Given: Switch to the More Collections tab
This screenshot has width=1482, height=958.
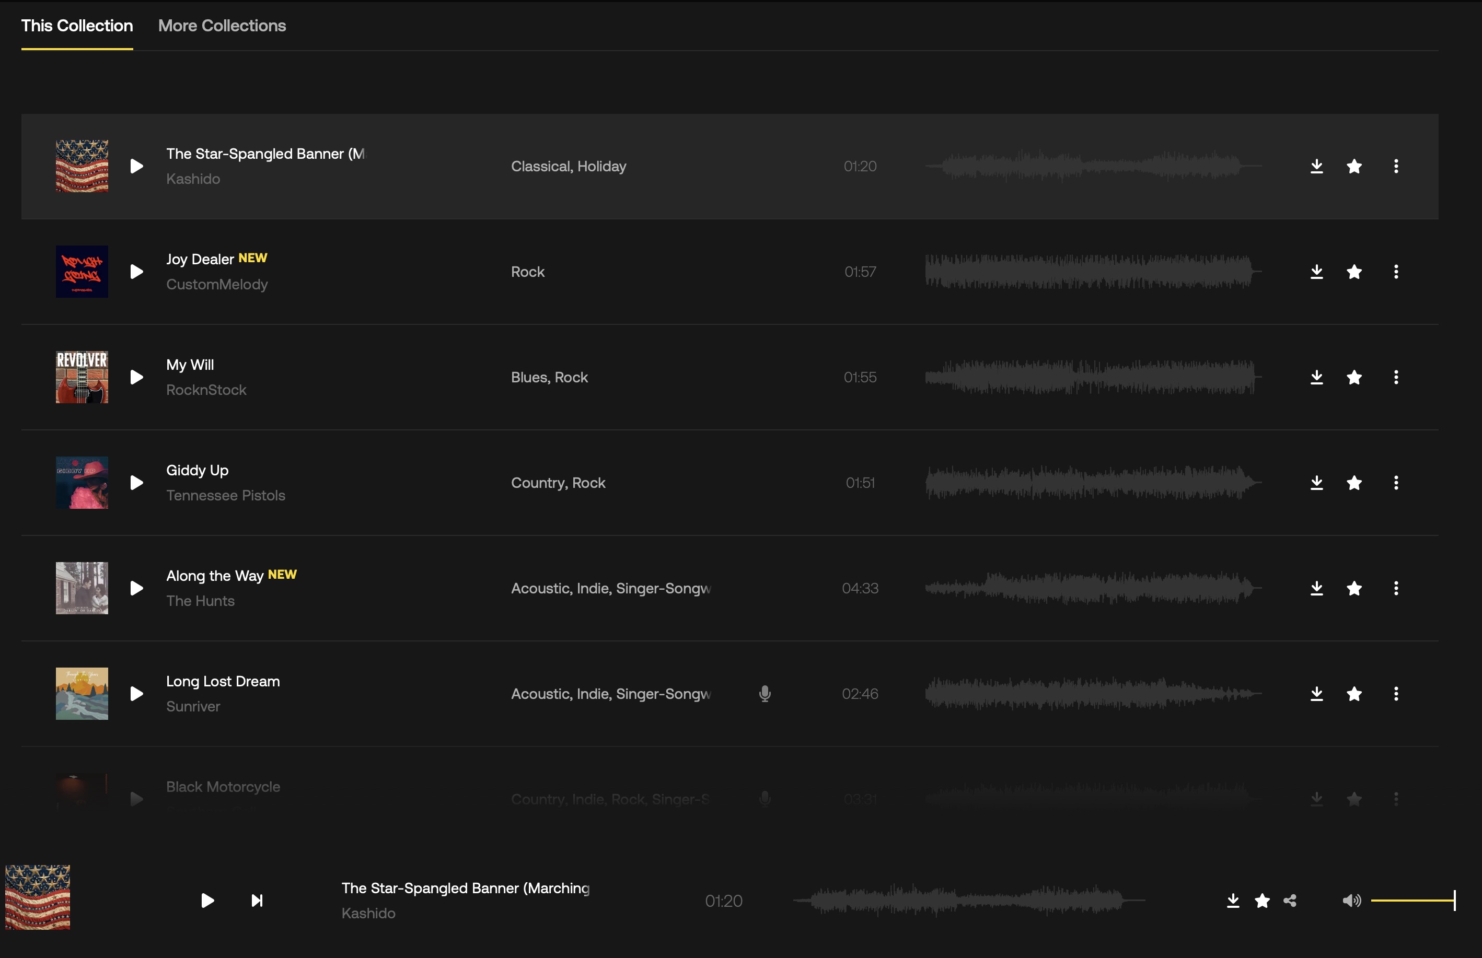Looking at the screenshot, I should [x=222, y=26].
